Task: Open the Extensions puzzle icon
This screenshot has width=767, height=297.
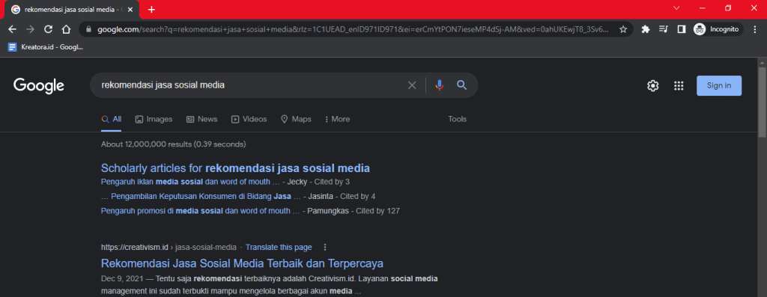Action: pyautogui.click(x=645, y=29)
